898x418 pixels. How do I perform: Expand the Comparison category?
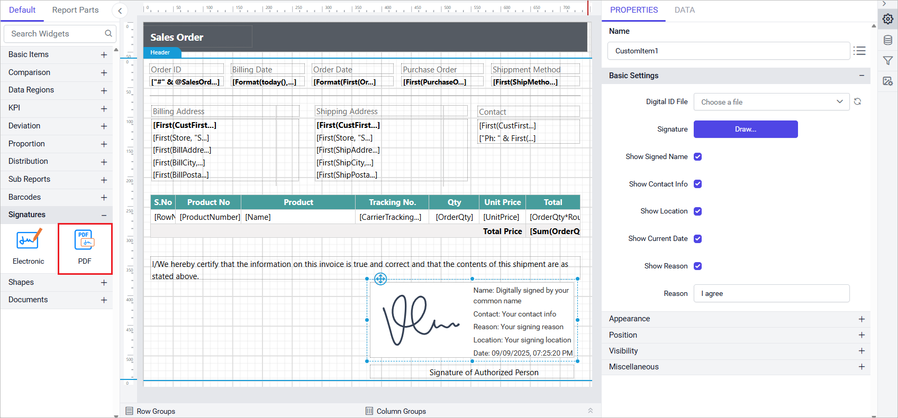coord(104,72)
